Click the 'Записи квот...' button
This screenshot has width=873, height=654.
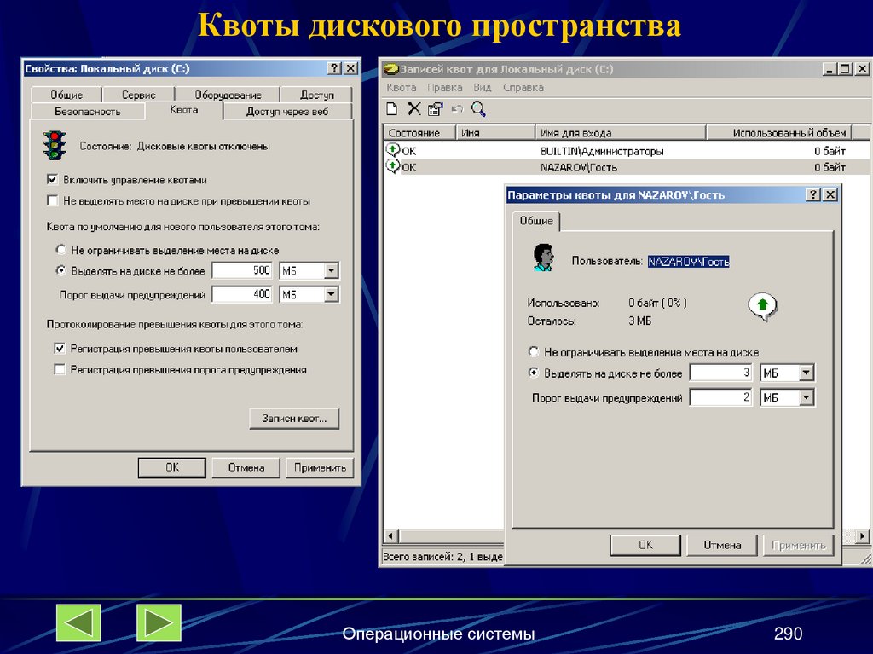pos(294,419)
